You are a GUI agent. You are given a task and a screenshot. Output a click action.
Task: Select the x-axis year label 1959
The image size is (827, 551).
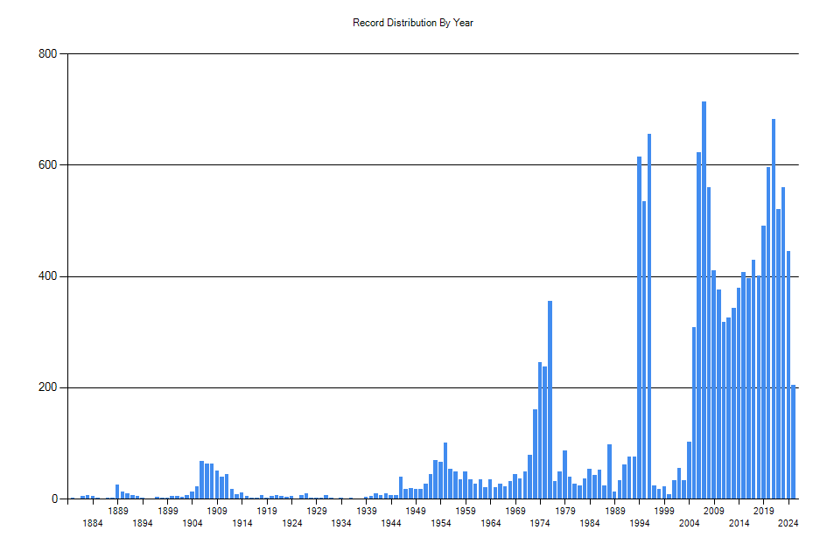466,511
